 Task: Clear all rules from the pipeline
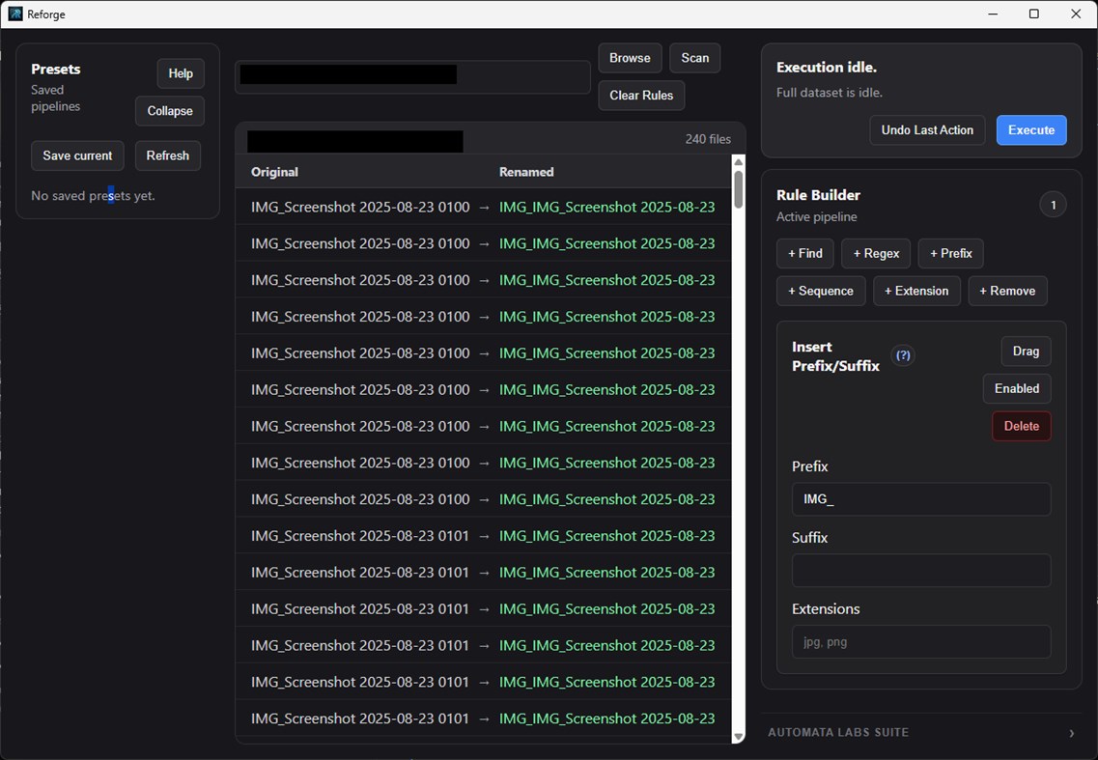coord(640,95)
